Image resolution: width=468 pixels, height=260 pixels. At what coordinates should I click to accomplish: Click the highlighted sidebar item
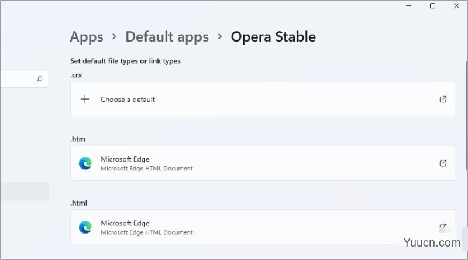pyautogui.click(x=25, y=191)
